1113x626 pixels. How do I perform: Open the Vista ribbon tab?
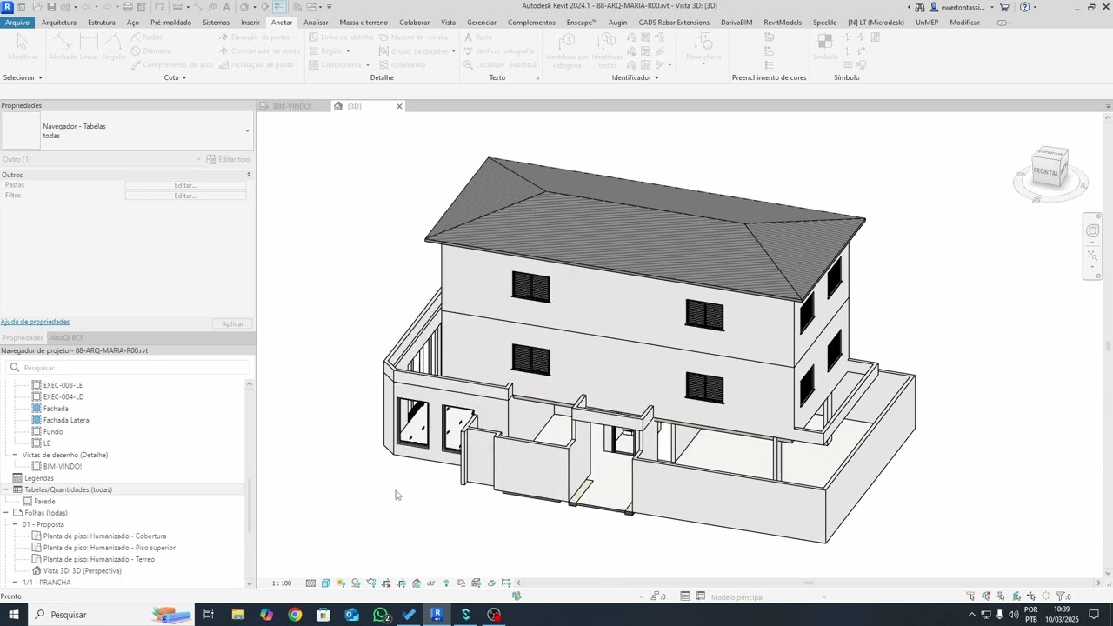[448, 23]
